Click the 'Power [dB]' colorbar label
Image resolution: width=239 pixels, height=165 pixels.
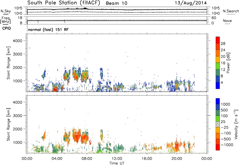coord(228,63)
